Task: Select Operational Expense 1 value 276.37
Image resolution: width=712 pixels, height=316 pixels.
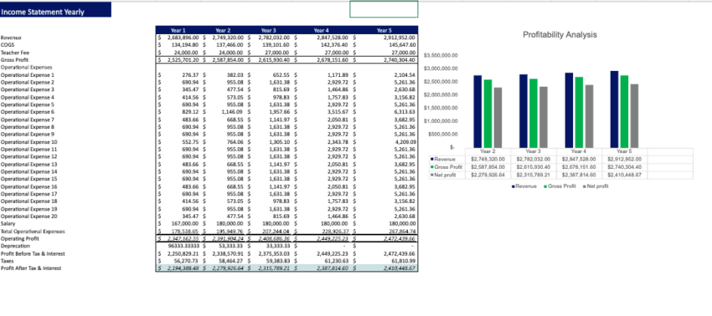Action: pyautogui.click(x=191, y=74)
